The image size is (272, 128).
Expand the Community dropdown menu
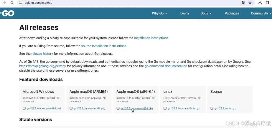click(261, 13)
